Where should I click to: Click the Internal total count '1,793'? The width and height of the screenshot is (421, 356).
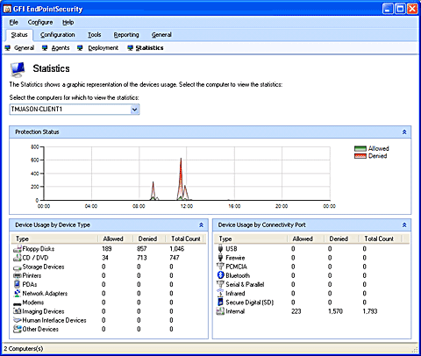pyautogui.click(x=370, y=311)
